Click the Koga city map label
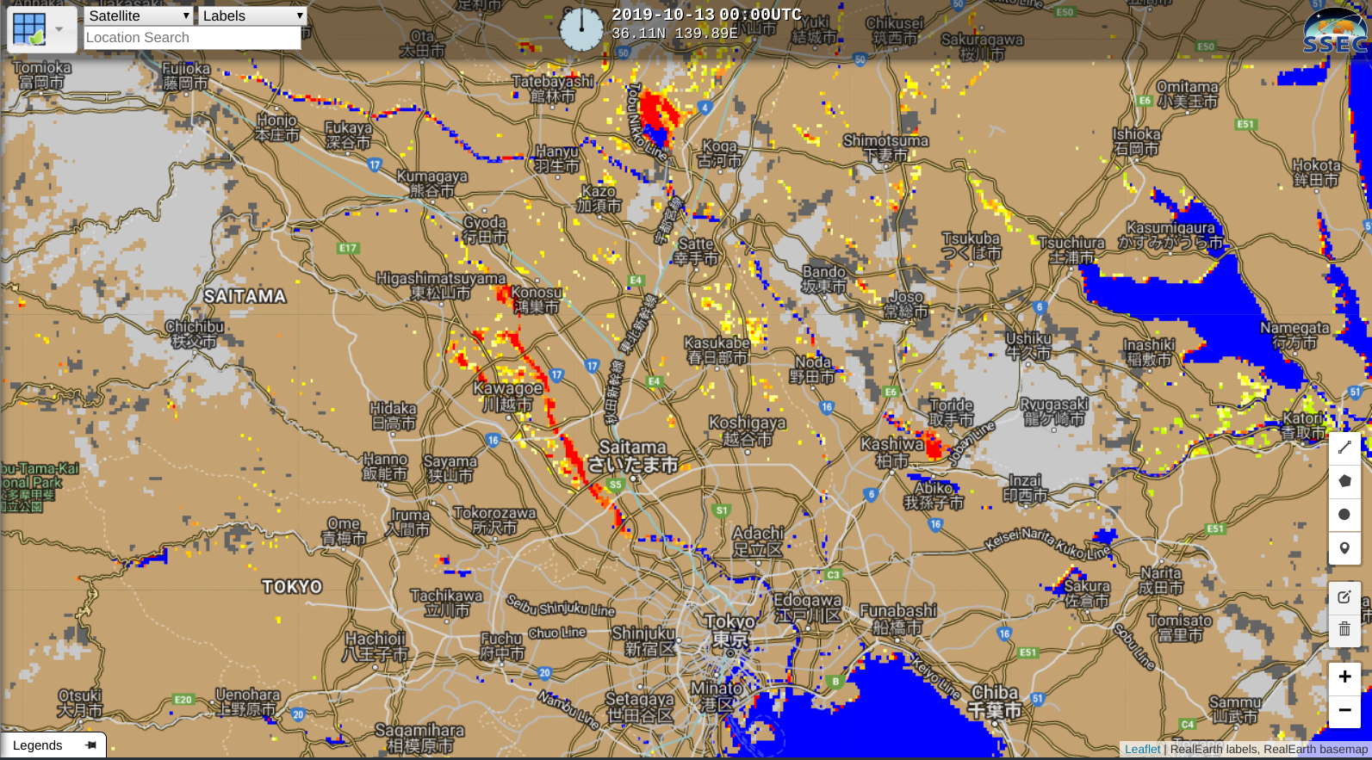Image resolution: width=1372 pixels, height=760 pixels. point(719,153)
